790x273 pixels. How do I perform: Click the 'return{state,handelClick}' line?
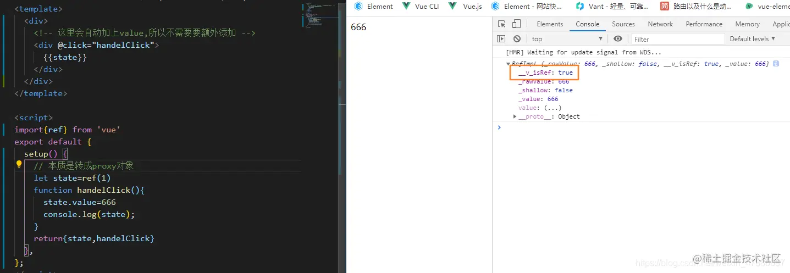coord(94,238)
